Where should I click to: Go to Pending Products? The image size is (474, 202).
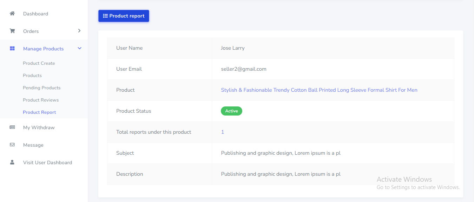(42, 88)
